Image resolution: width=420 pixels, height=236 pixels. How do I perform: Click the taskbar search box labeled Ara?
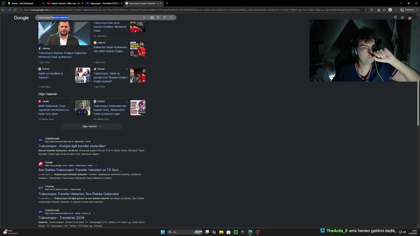tap(185, 232)
